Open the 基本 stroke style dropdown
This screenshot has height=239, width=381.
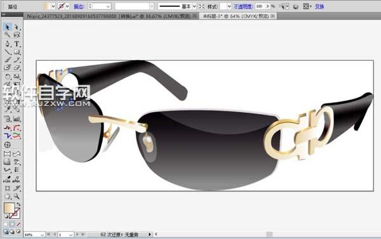pos(194,6)
